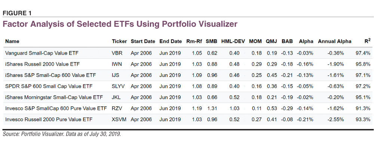Select the IJS ticker cell
Viewport: 374px width, 142px height.
(116, 75)
